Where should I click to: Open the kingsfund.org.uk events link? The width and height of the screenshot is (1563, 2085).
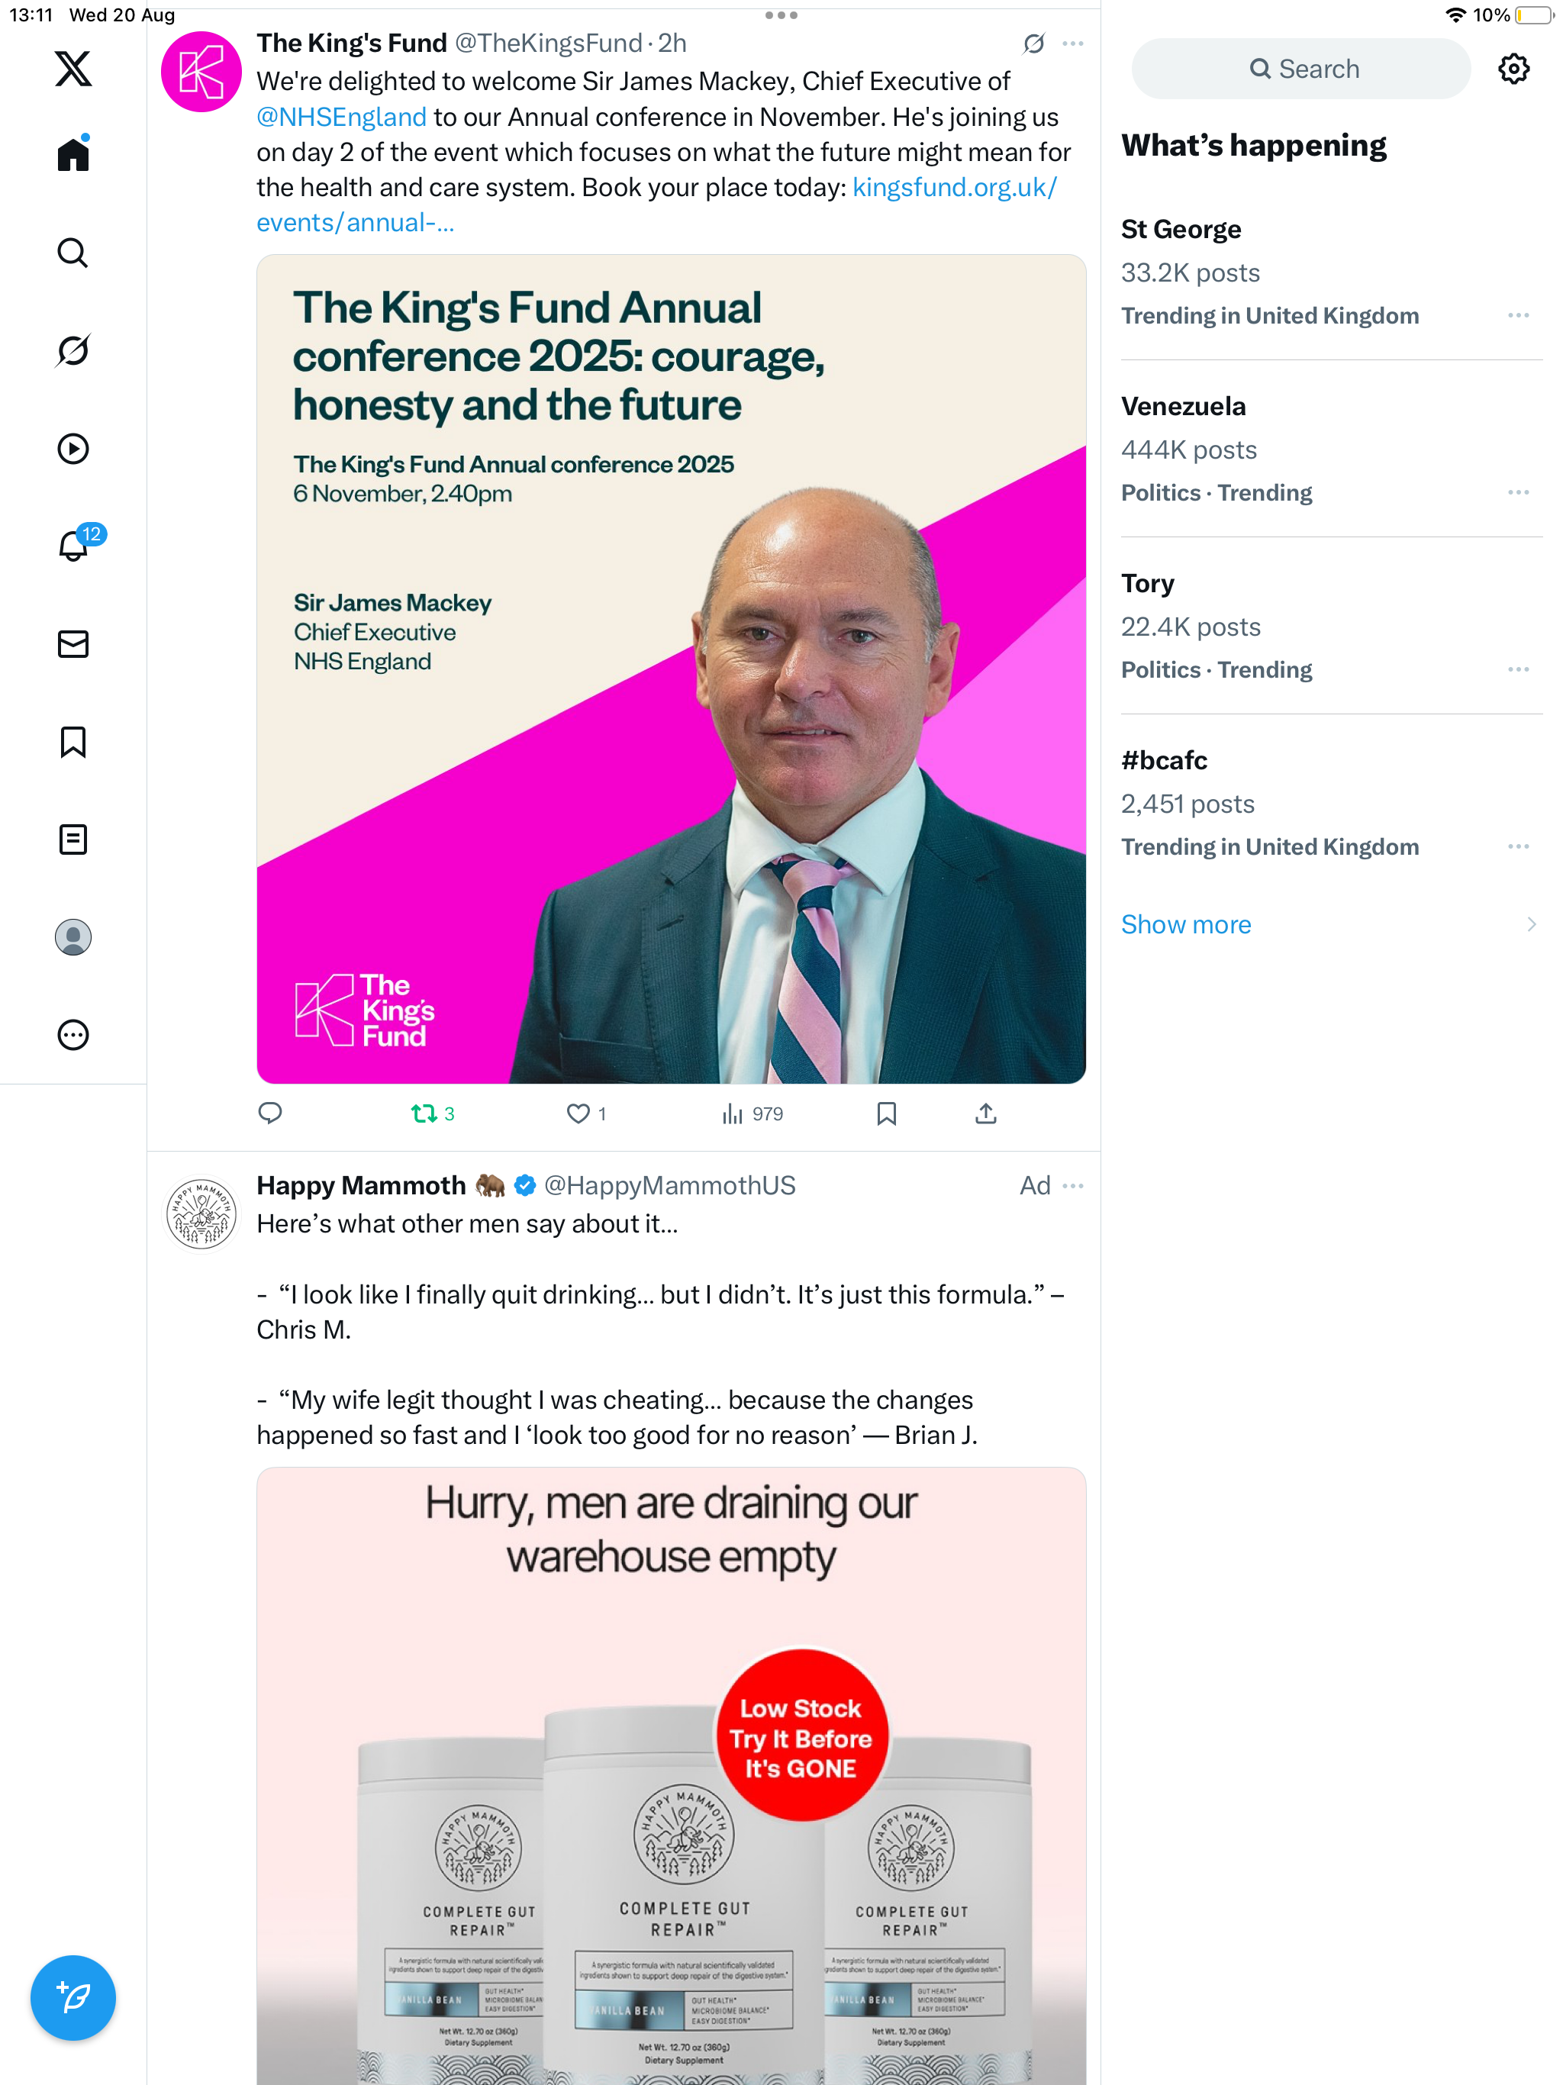coord(954,188)
